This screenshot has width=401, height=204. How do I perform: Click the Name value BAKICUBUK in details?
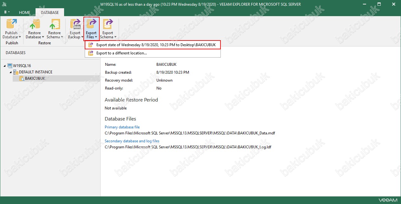[x=167, y=65]
